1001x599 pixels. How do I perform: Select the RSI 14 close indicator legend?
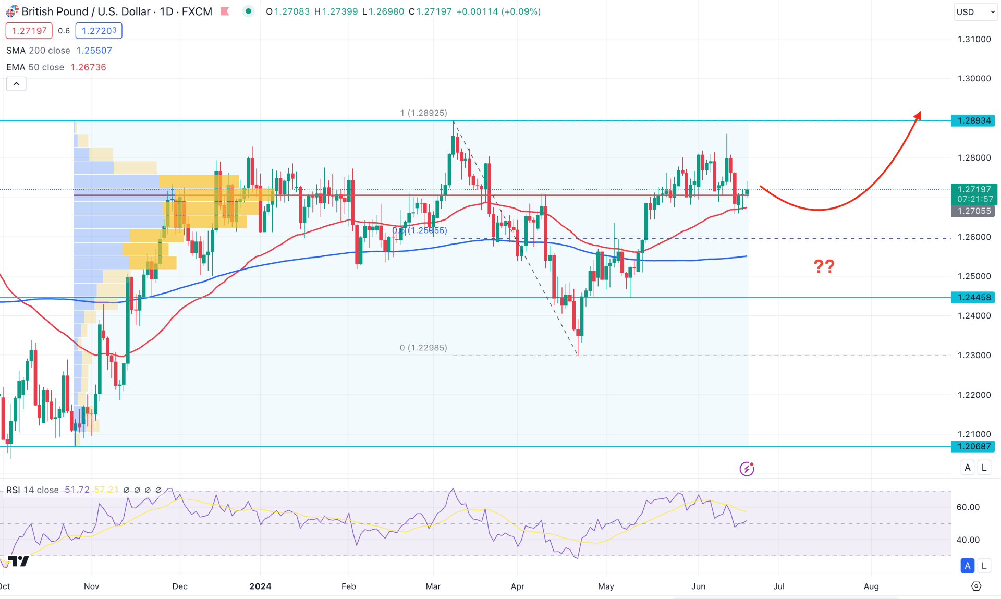click(32, 490)
